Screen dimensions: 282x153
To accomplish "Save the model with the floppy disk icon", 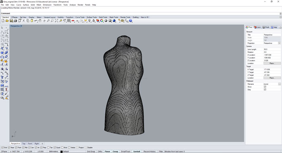I will pos(11,21).
